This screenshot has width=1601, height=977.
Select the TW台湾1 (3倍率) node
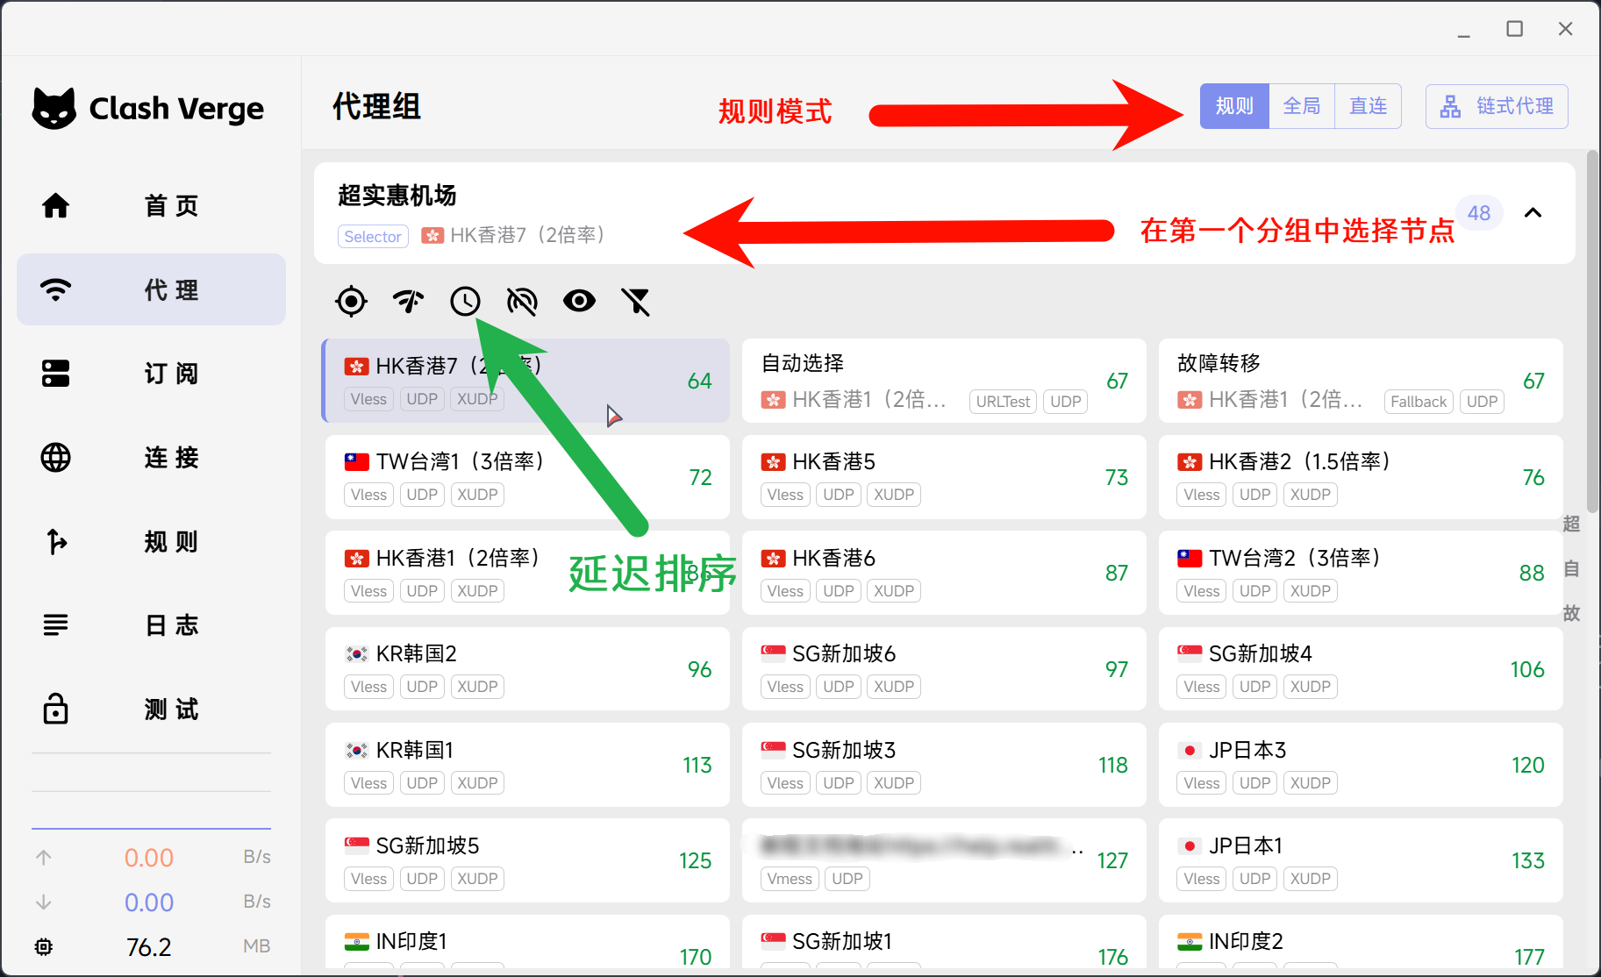pos(526,477)
